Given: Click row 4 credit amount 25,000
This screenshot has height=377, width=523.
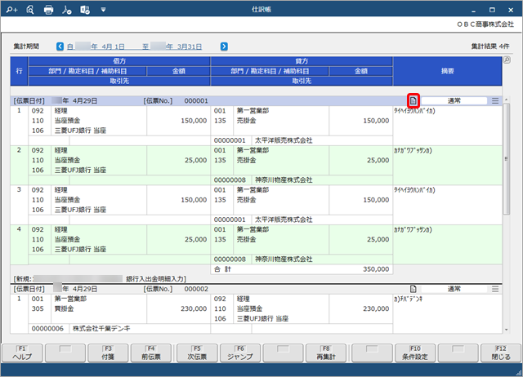Looking at the screenshot, I should pos(378,239).
